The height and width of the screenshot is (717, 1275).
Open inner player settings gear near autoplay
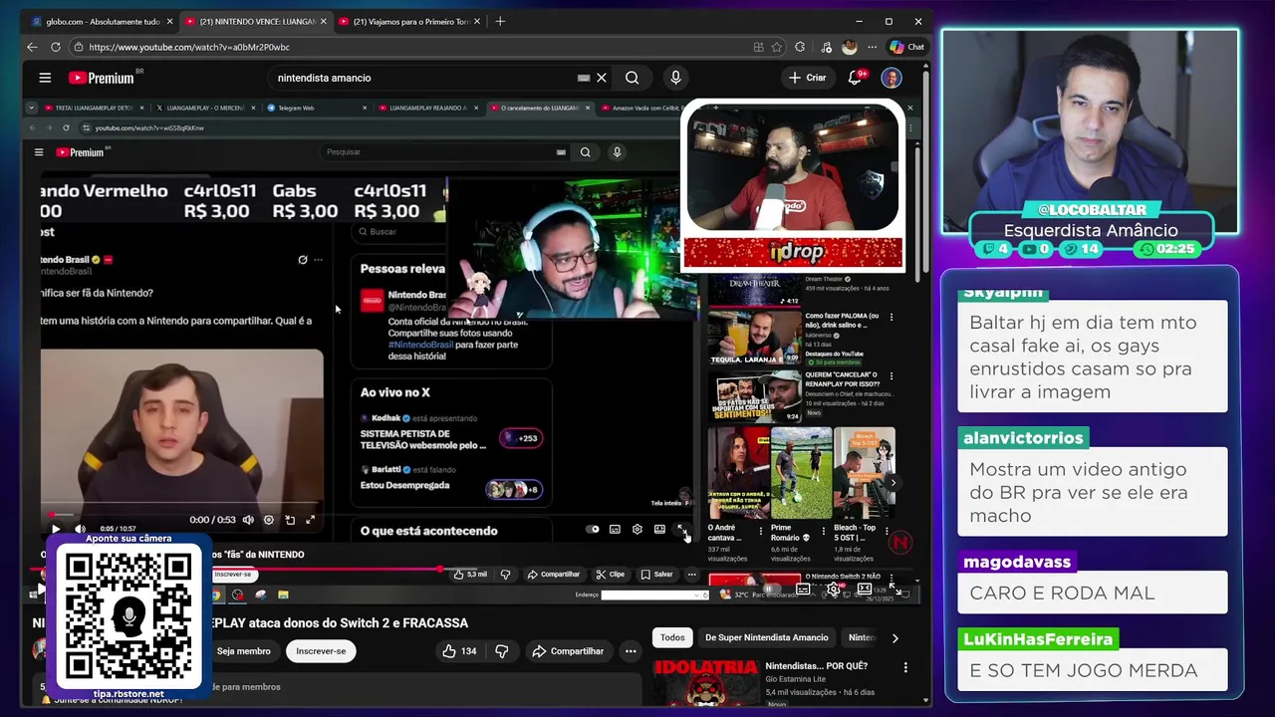coord(637,529)
